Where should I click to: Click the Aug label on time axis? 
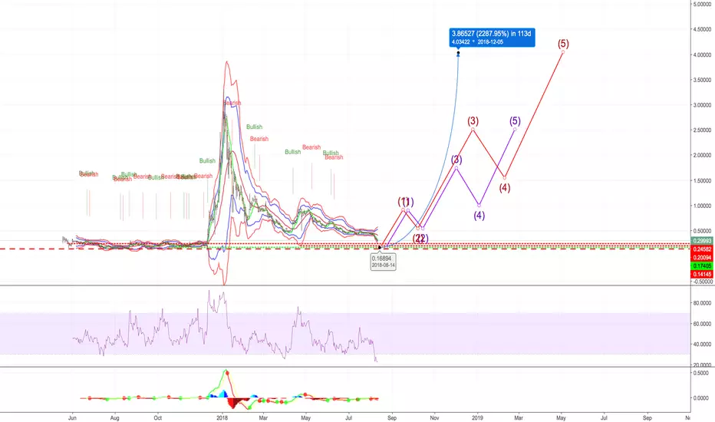click(x=115, y=417)
